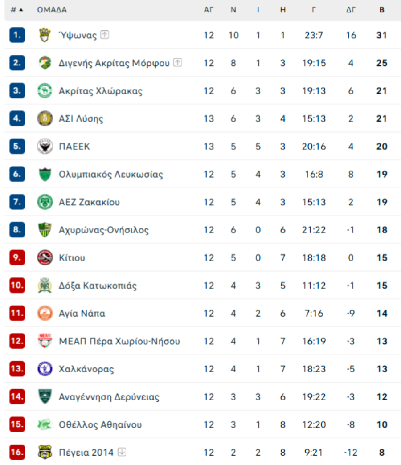
Task: Open the Ολυμπιακός Λευκωσίας team link
Action: coord(111,175)
